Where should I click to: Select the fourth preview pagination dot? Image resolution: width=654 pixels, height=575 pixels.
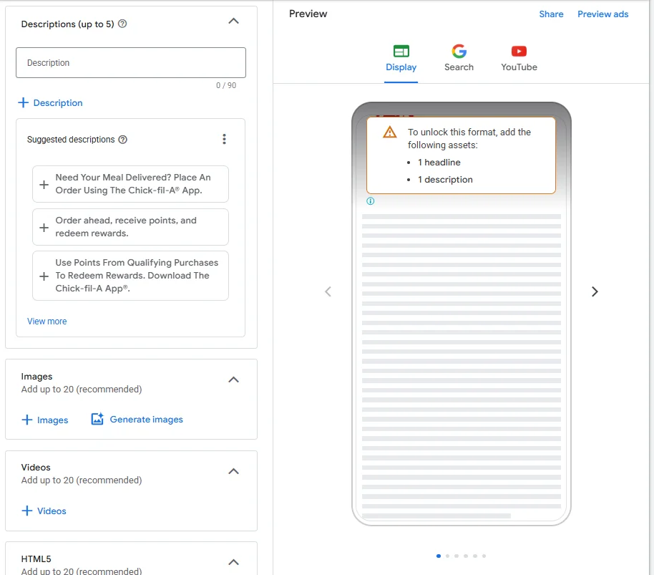[x=466, y=556]
